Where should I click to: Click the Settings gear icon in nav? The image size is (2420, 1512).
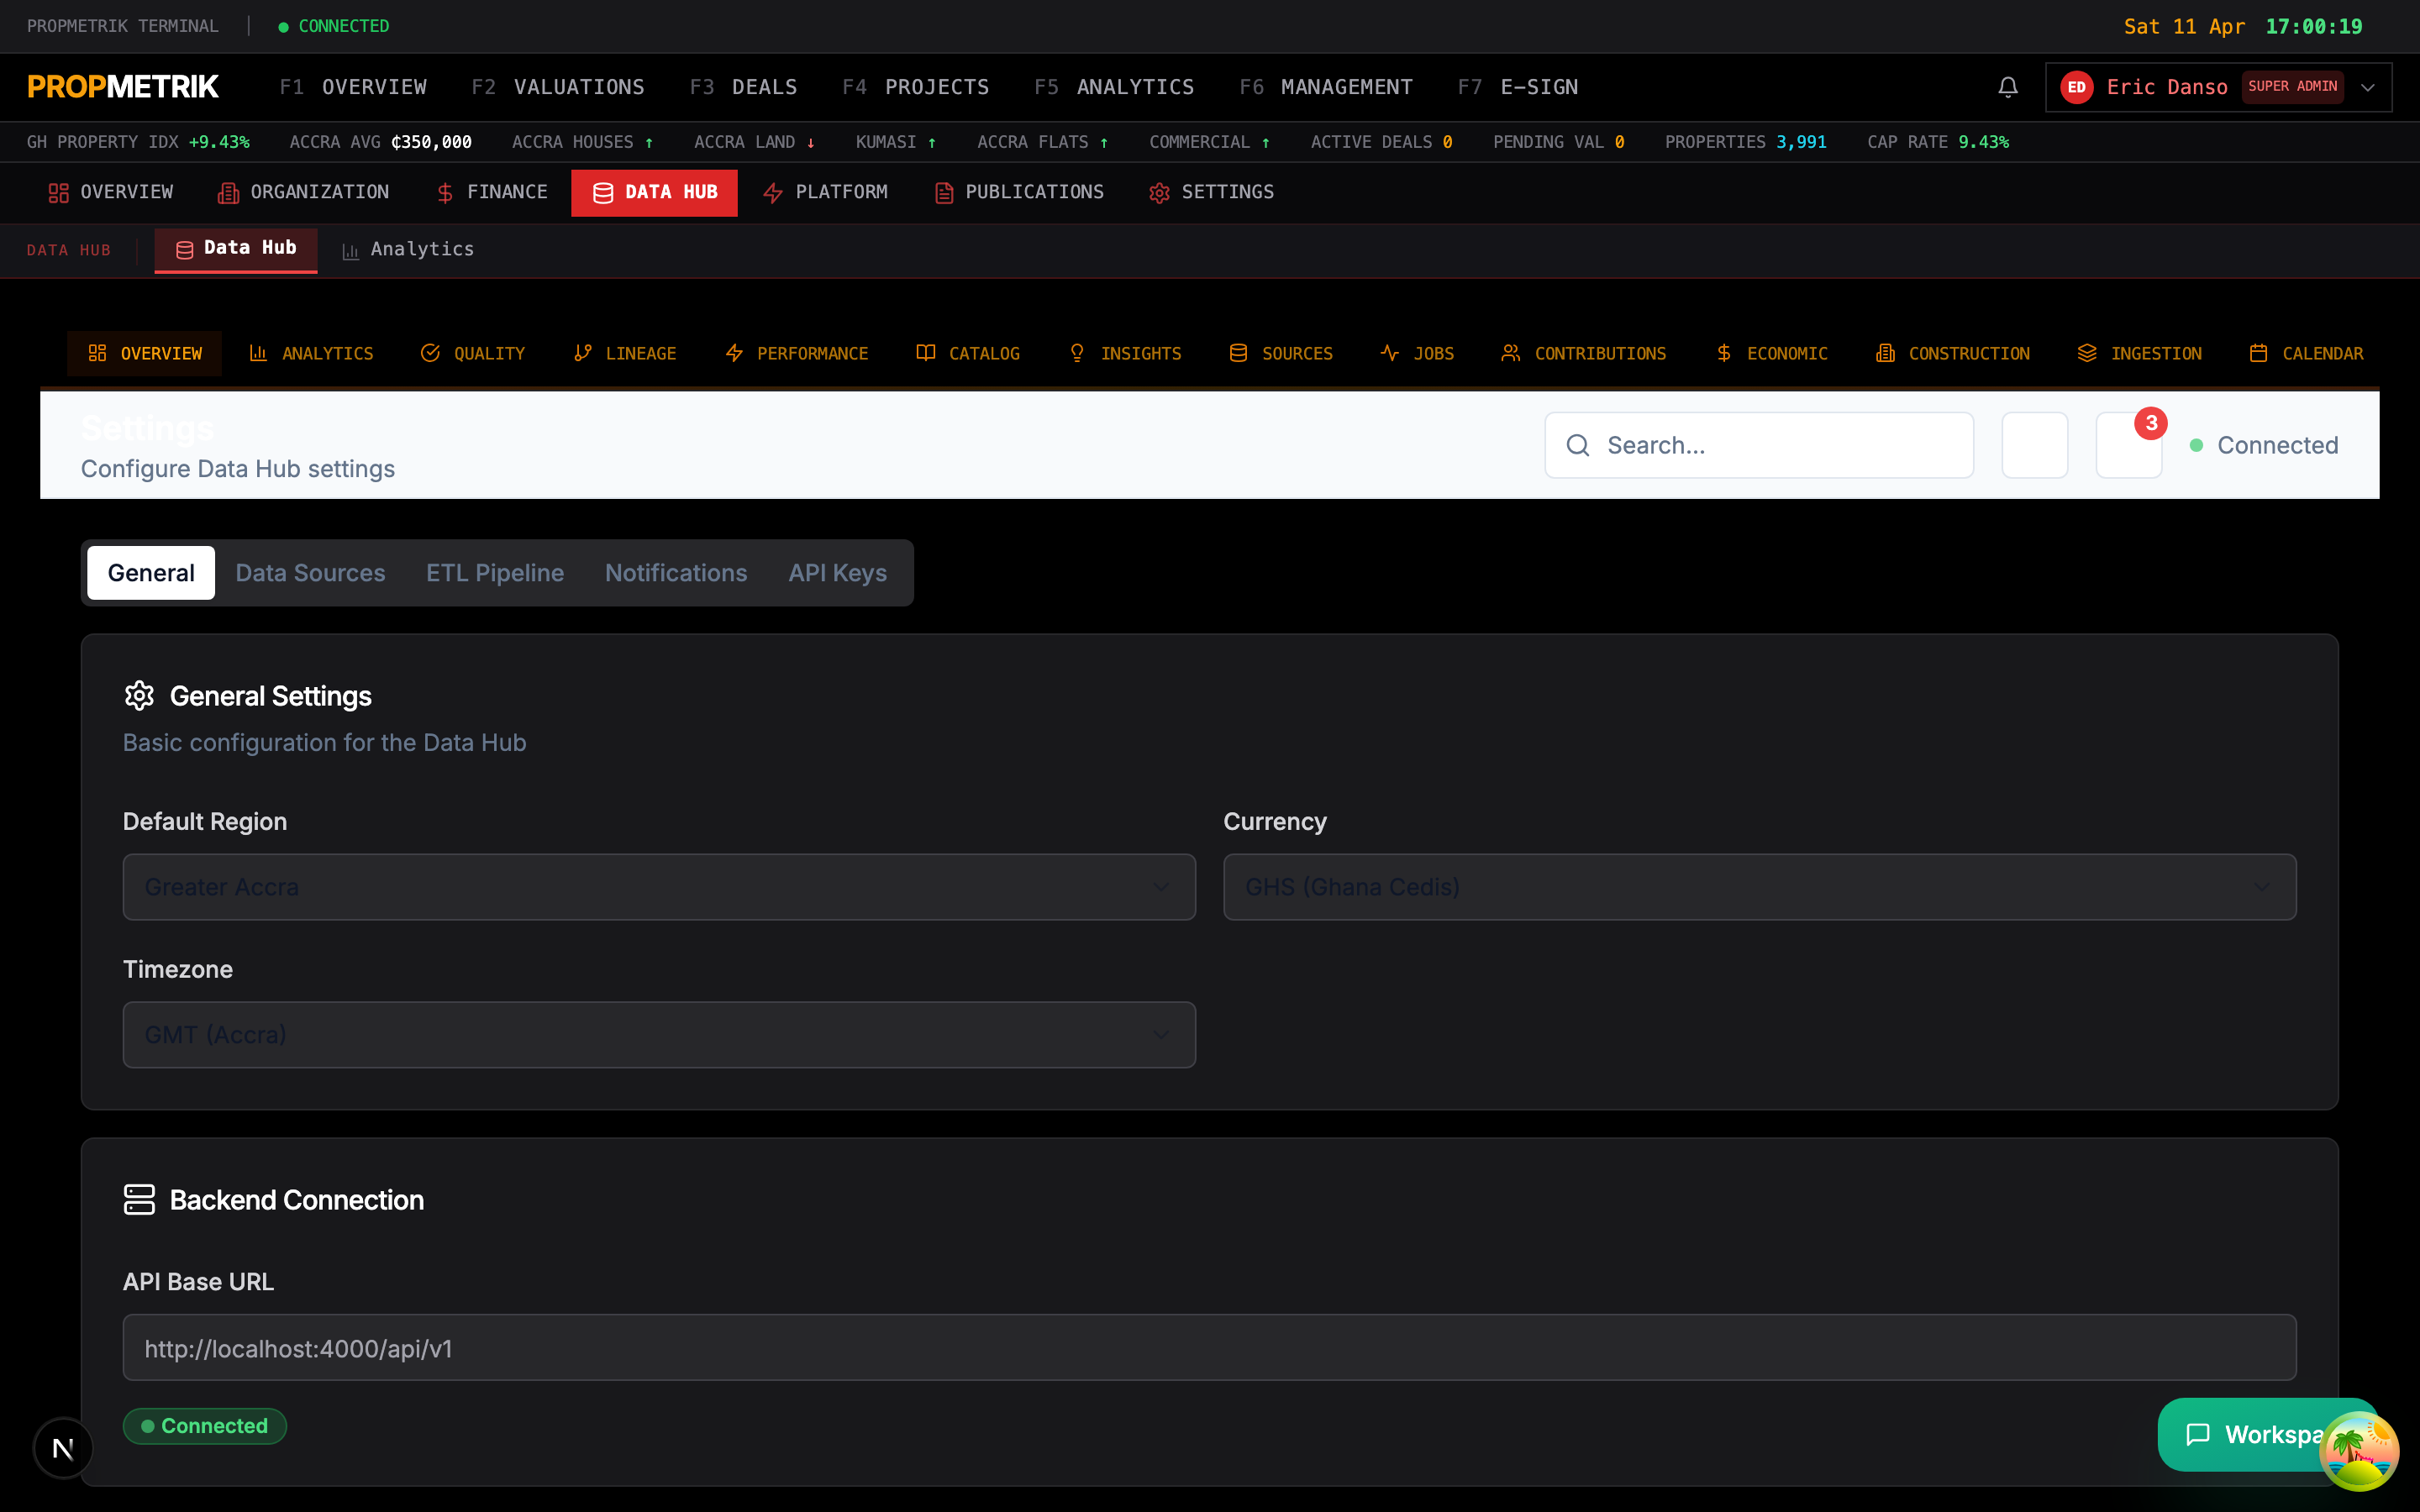(x=1159, y=193)
